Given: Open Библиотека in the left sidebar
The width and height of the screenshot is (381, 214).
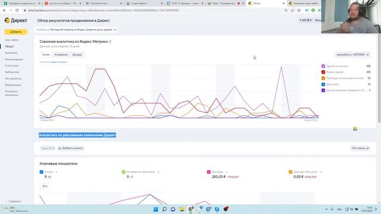Looking at the screenshot, I should coord(12,72).
